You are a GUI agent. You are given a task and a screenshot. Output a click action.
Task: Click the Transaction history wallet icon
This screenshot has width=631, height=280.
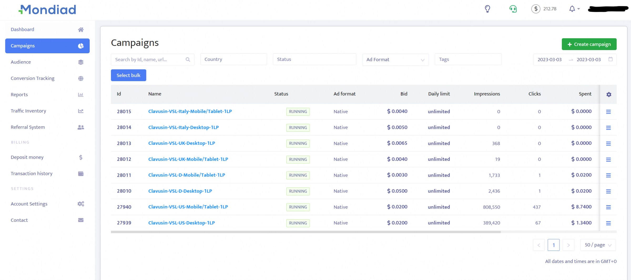coord(81,174)
